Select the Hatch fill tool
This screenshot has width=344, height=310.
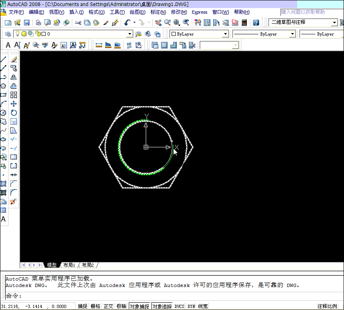pos(3,184)
